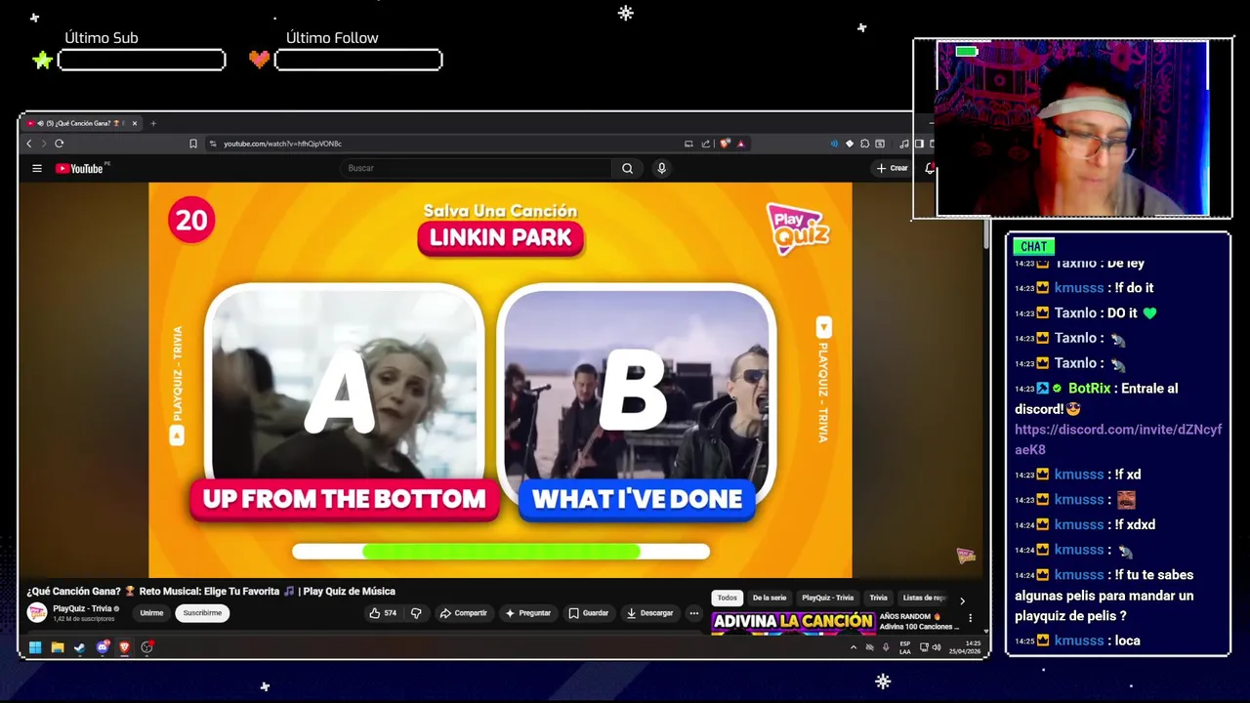Screen dimensions: 1250x703
Task: Click the green CHAT header label
Action: pyautogui.click(x=1033, y=247)
